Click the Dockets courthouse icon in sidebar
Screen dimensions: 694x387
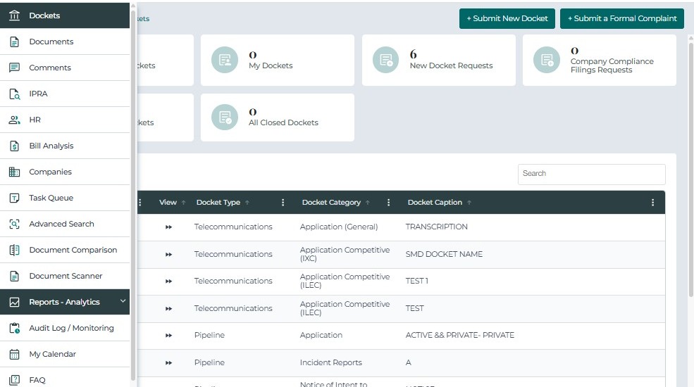14,15
